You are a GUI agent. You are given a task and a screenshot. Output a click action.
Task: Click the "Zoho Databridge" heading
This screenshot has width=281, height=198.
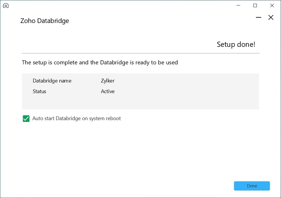coord(45,21)
